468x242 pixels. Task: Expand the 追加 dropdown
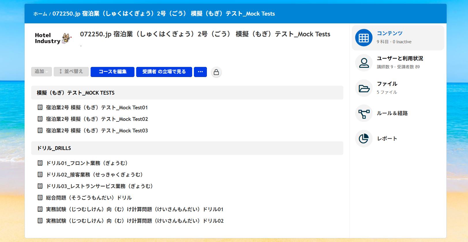coord(41,72)
